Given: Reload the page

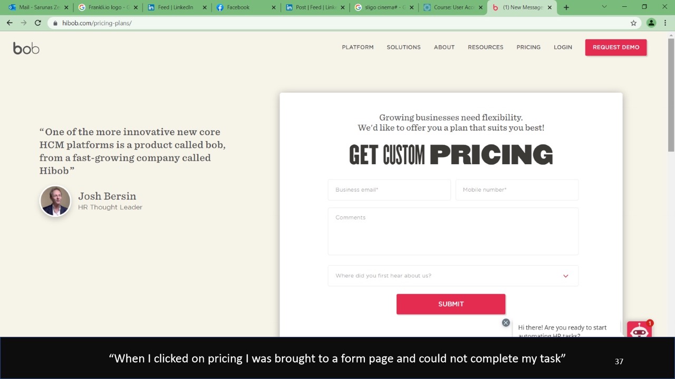Looking at the screenshot, I should [x=37, y=23].
